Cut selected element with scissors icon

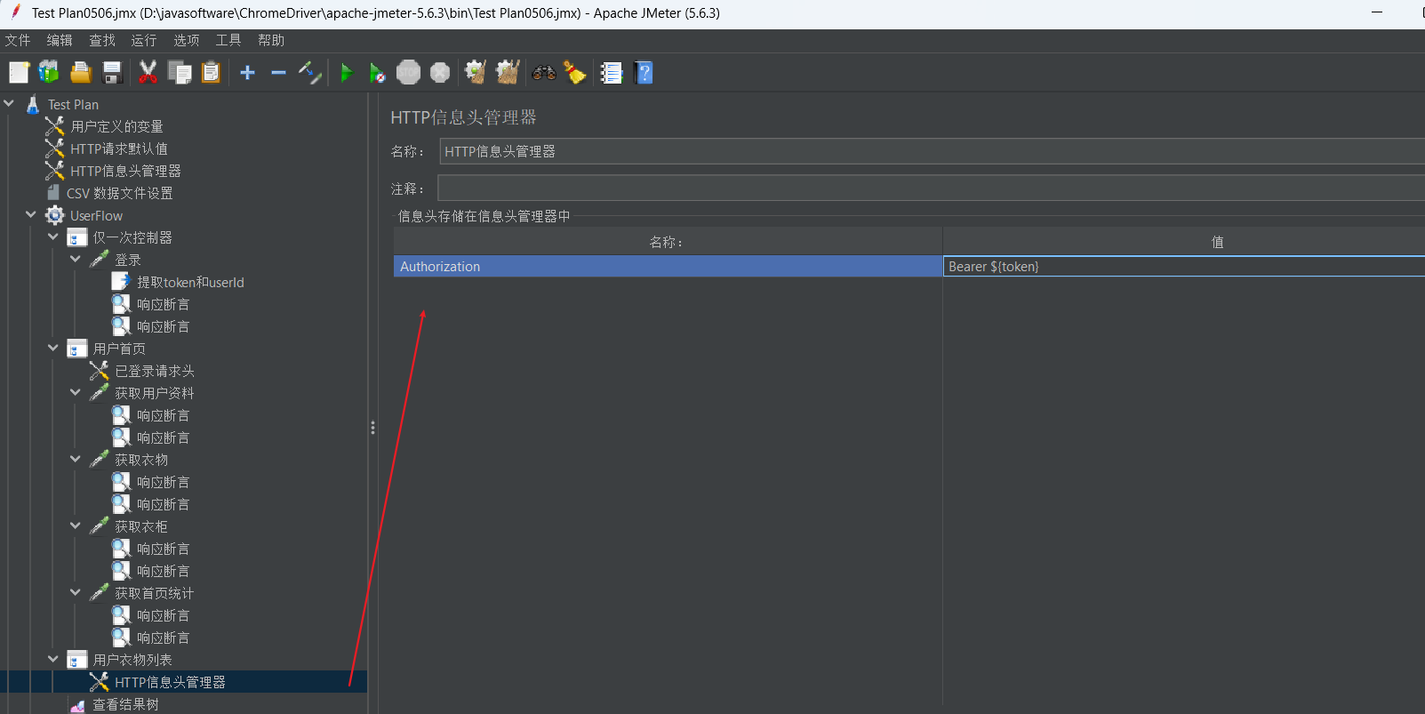click(148, 73)
